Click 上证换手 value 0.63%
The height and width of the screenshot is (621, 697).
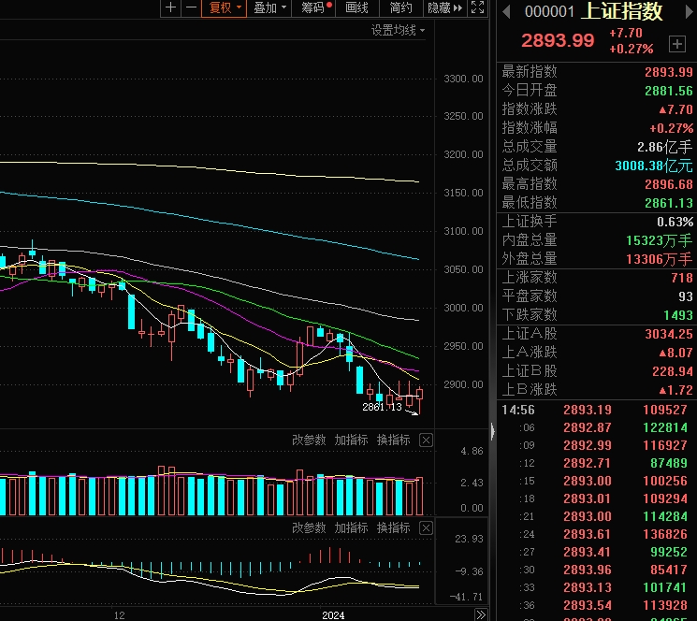tap(675, 222)
